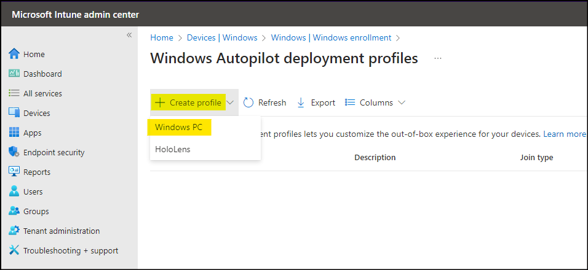Click the Create profile button label
Viewport: 588px width, 270px height.
coord(196,102)
